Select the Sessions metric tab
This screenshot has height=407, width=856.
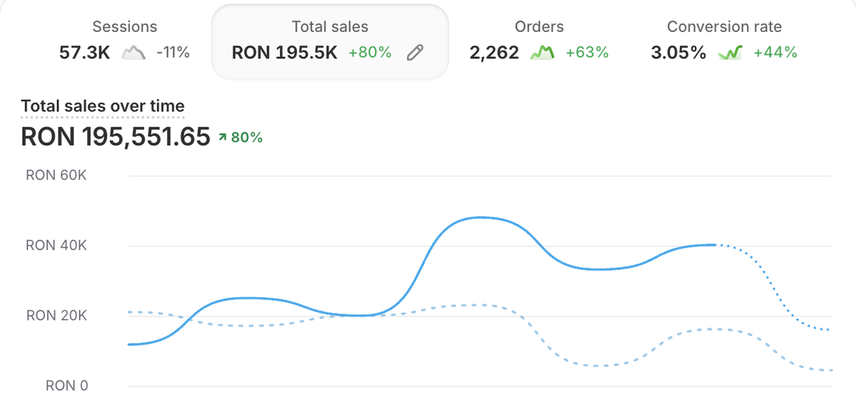(x=125, y=42)
